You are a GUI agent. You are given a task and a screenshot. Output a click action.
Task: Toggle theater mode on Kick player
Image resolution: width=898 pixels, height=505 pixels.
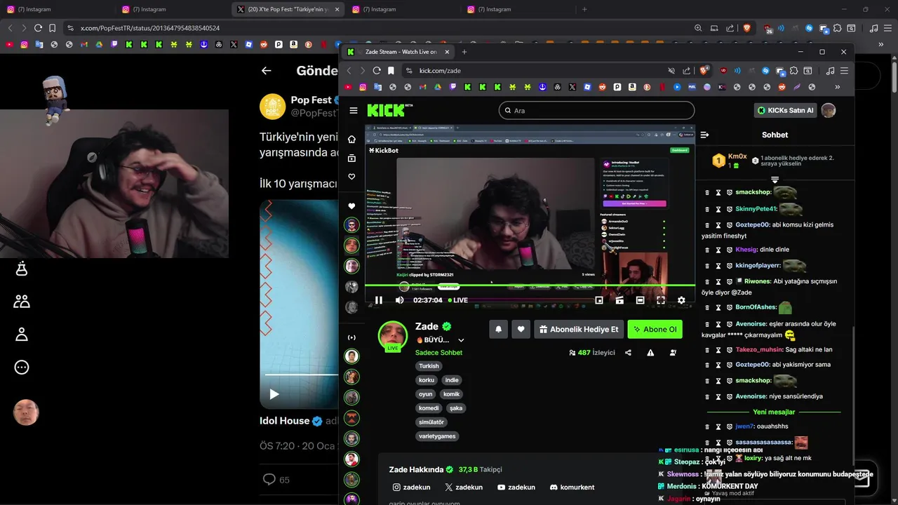coord(640,300)
